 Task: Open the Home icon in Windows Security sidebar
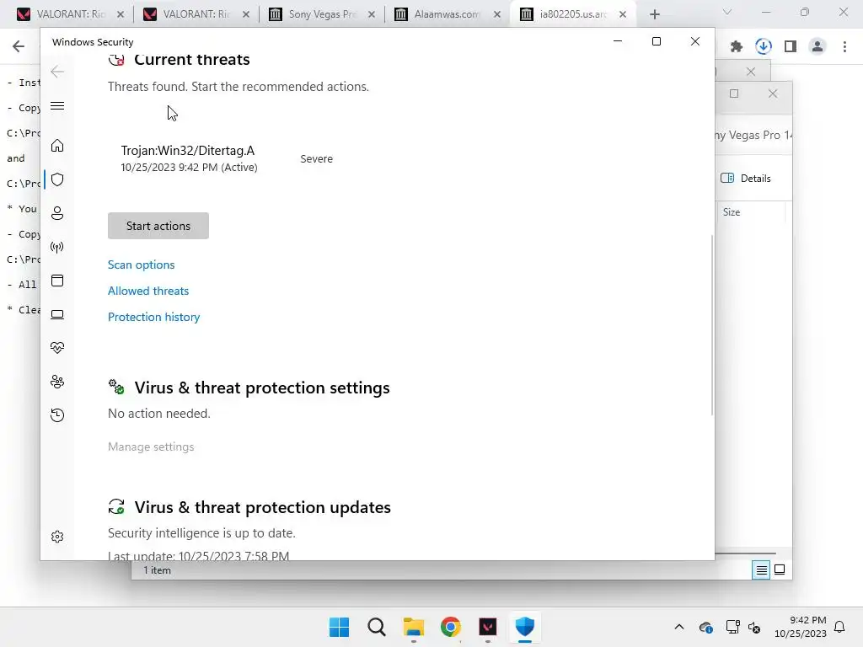coord(57,146)
